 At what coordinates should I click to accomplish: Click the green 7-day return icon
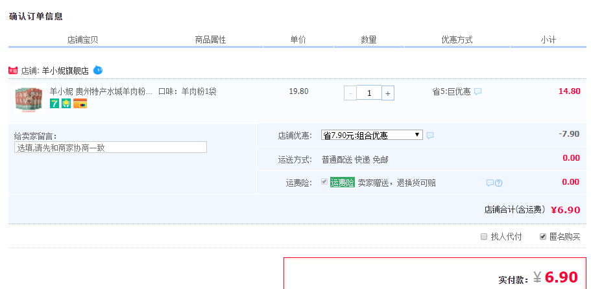54,104
